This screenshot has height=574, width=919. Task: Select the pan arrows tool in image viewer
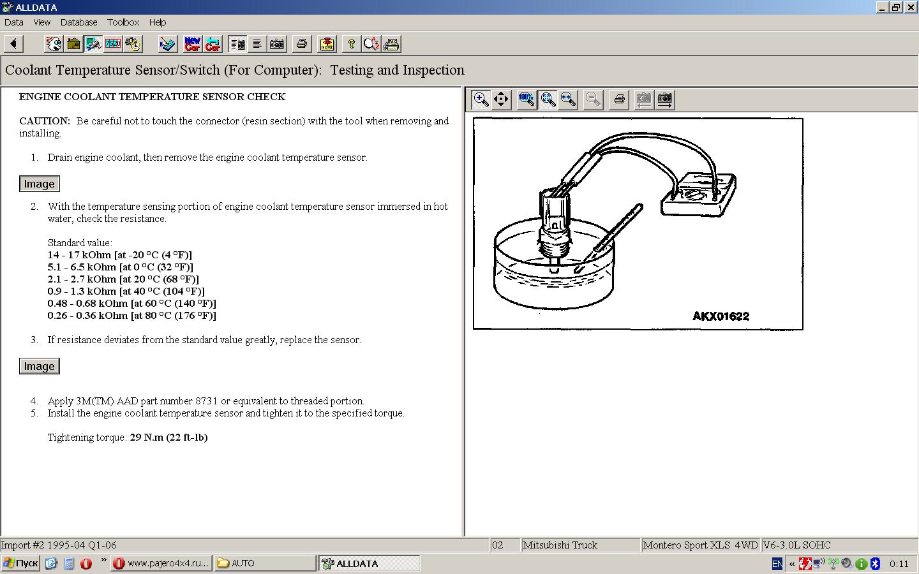(502, 99)
